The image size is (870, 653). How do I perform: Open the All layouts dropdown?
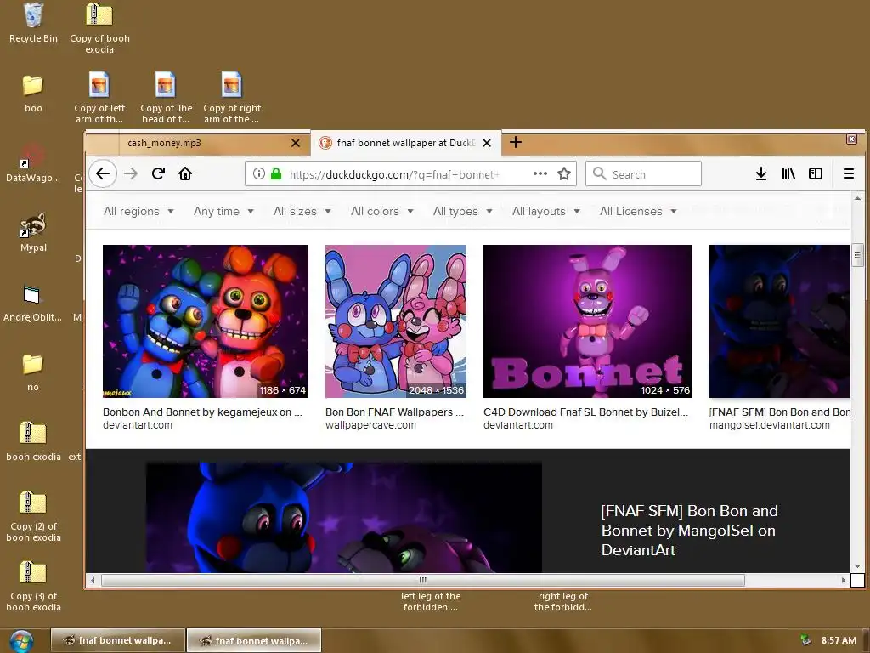(x=546, y=211)
